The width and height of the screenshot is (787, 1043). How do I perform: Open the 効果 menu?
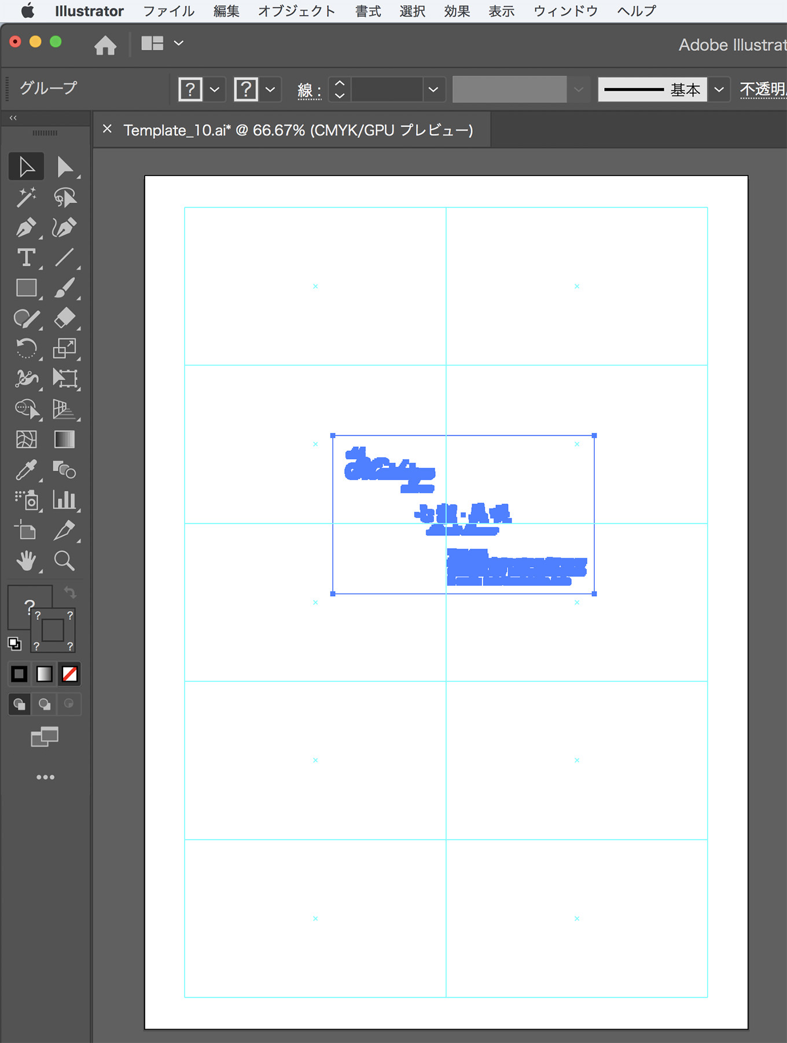[457, 11]
